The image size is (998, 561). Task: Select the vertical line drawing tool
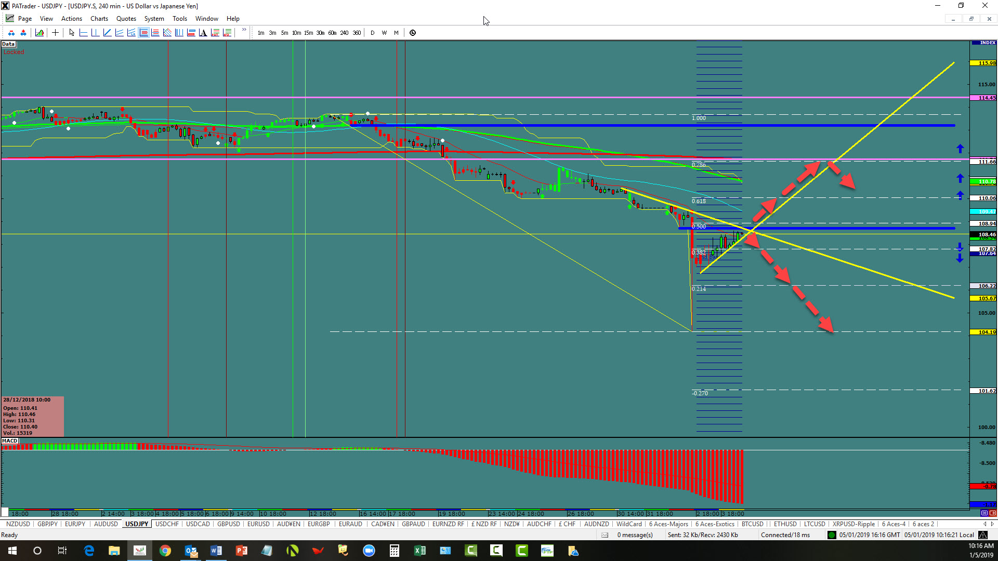point(95,33)
